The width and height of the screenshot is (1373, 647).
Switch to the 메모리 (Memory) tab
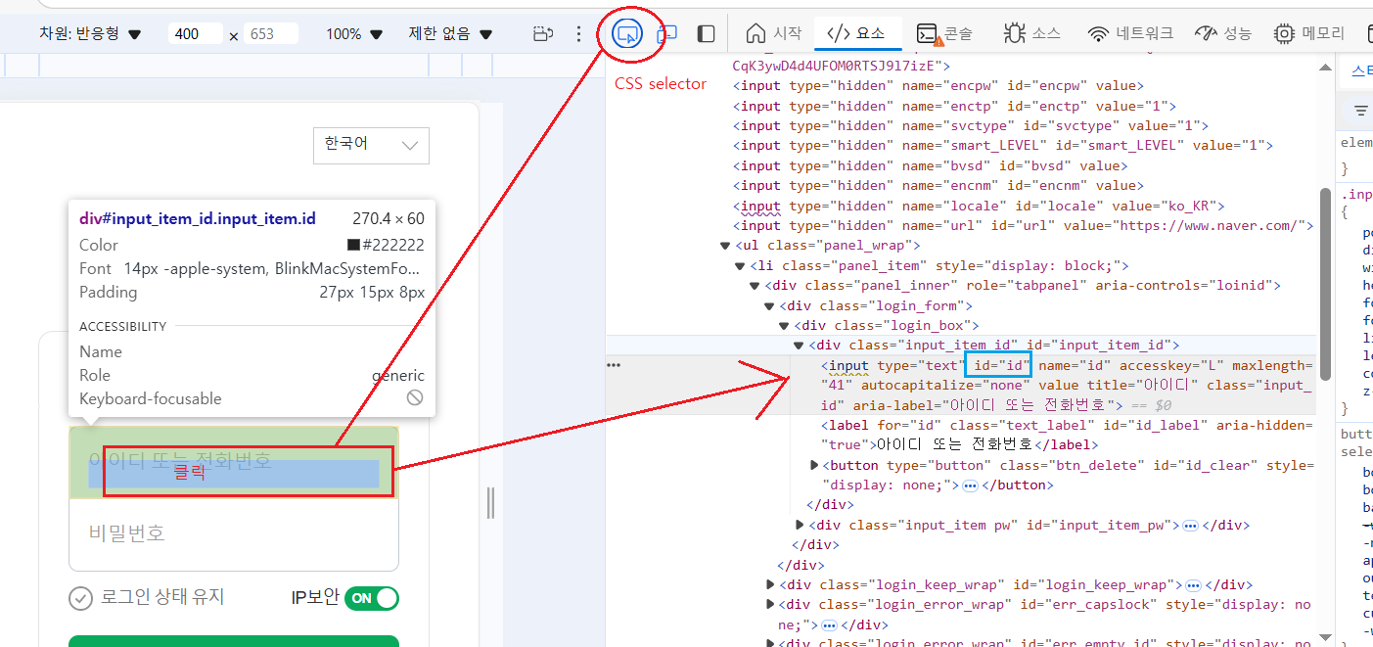pos(1309,33)
